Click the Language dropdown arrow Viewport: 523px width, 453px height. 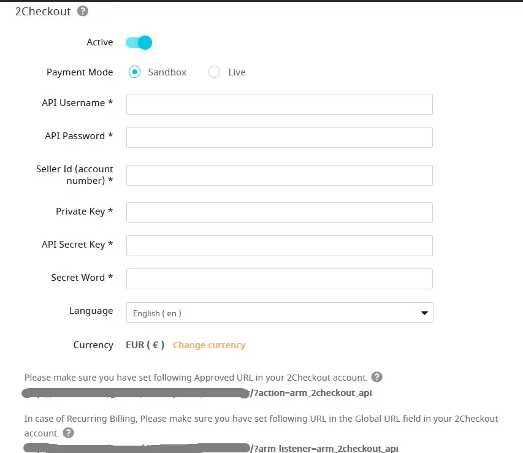coord(424,313)
